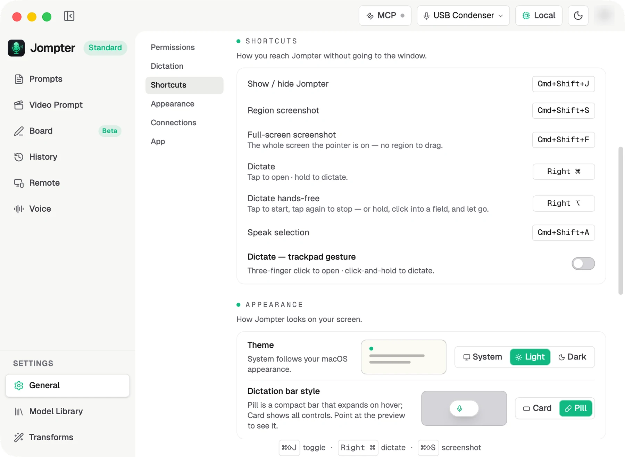The width and height of the screenshot is (625, 457).
Task: Enable the Dictate trackpad gesture switch
Action: click(x=583, y=263)
